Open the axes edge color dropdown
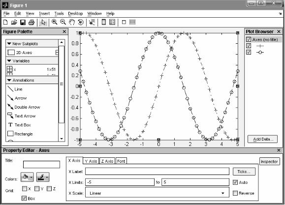 (43, 177)
